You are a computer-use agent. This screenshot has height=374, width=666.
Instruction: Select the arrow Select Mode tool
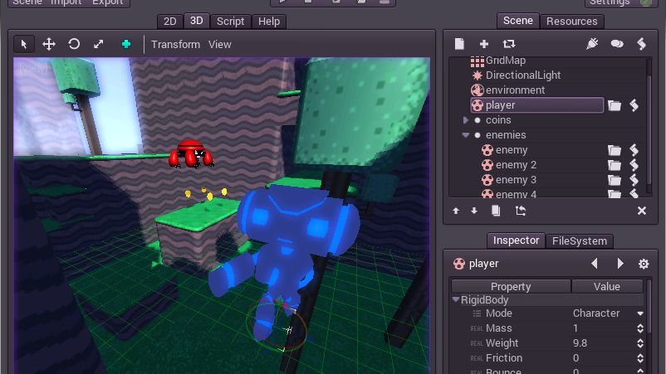(24, 44)
